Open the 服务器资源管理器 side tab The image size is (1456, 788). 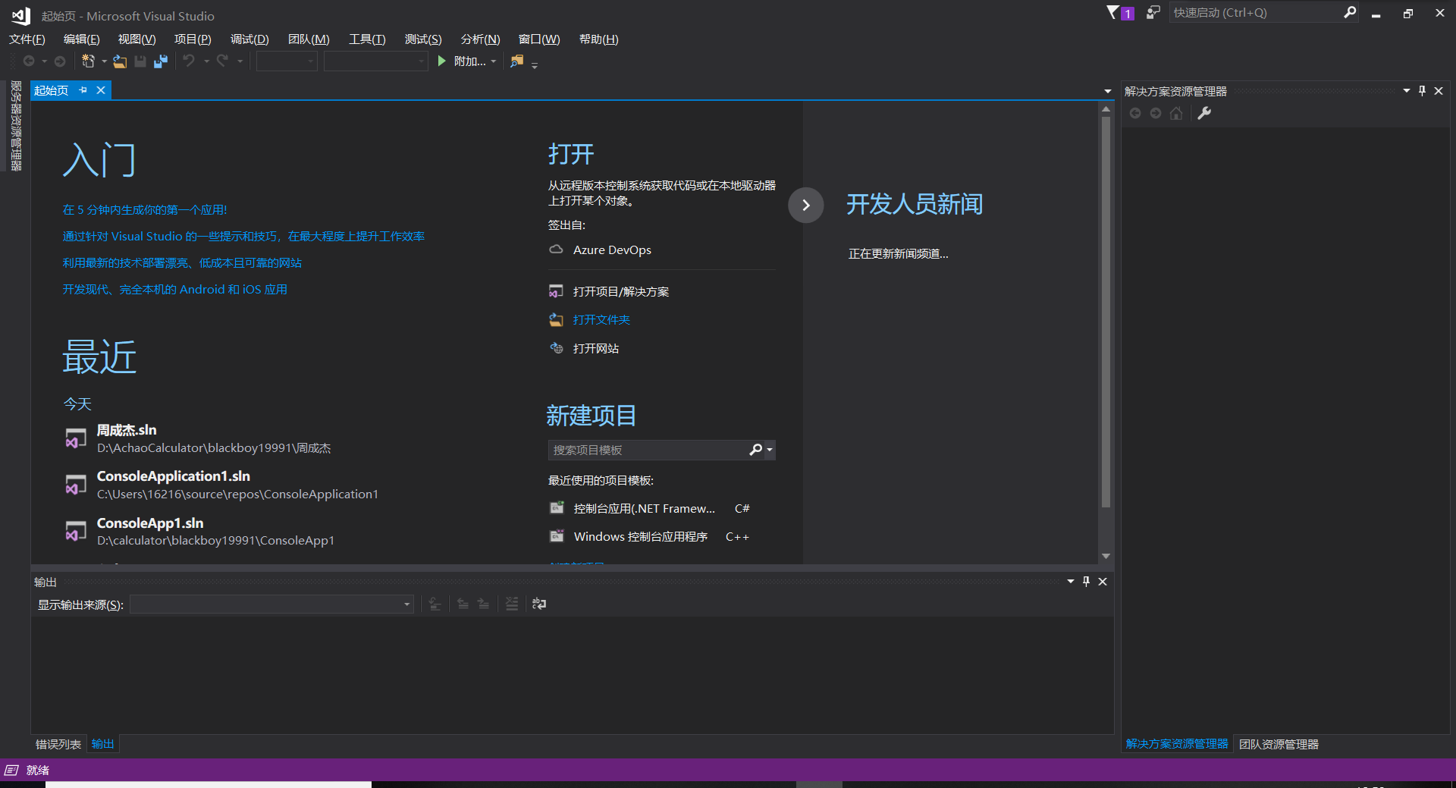pos(16,126)
